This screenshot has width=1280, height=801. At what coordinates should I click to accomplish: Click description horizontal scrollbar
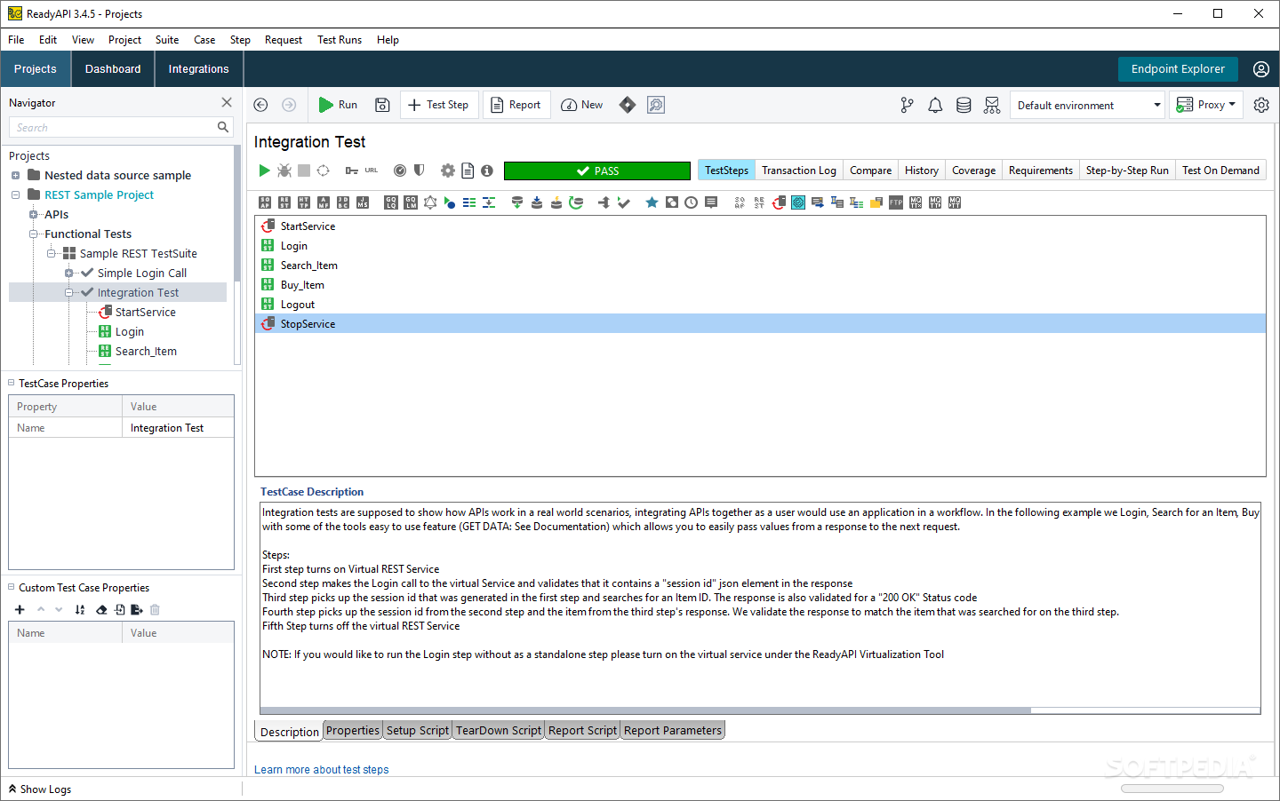pyautogui.click(x=645, y=710)
